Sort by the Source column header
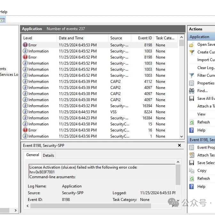 [x=120, y=38]
